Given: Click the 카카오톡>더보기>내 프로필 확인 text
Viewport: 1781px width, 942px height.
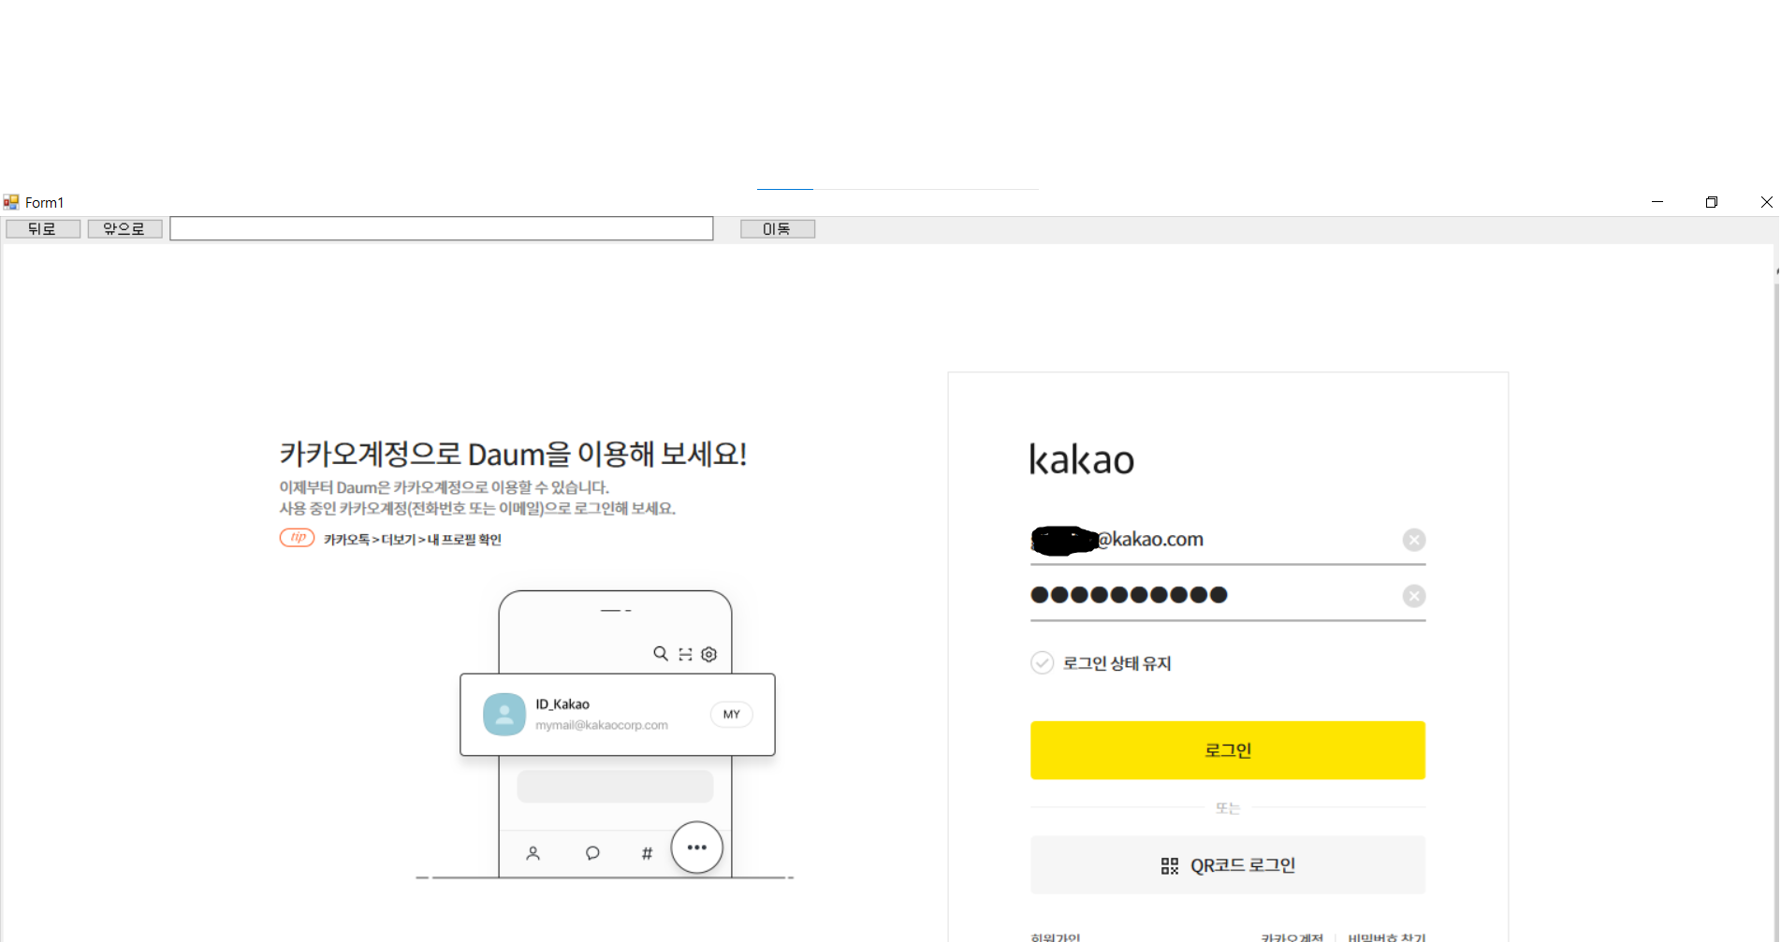Looking at the screenshot, I should click(413, 540).
